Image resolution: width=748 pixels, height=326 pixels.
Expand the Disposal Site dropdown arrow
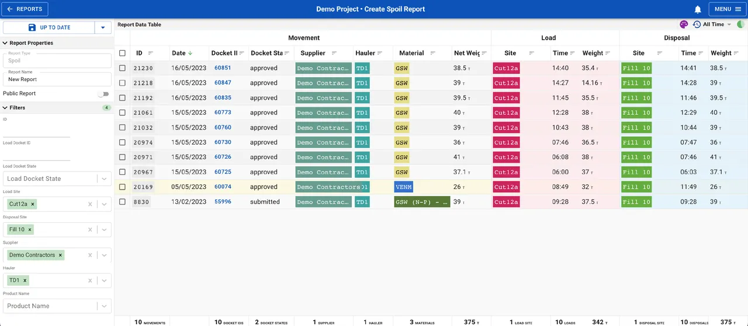point(103,230)
